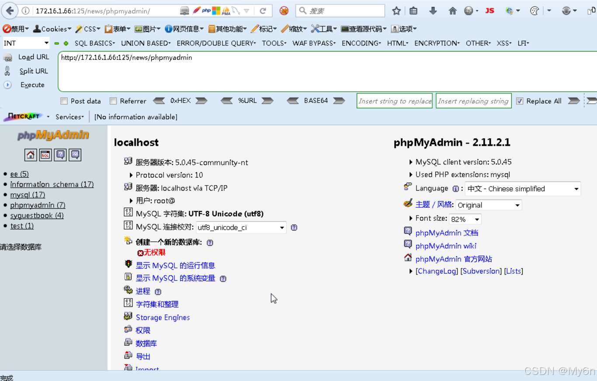Screen dimensions: 597x381
Task: Open the MySQL connection collation dropdown
Action: (x=241, y=227)
